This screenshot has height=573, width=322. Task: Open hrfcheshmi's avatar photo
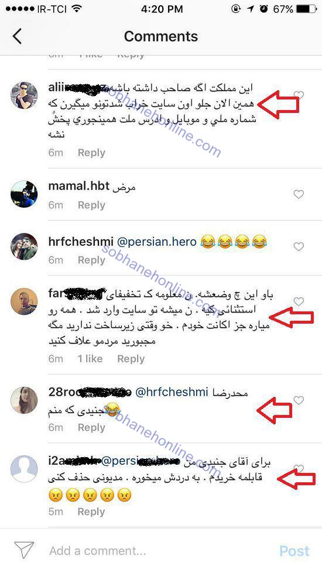[x=24, y=246]
